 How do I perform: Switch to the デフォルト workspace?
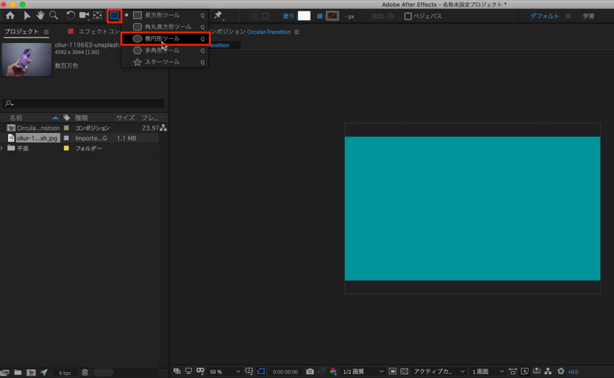pos(544,16)
